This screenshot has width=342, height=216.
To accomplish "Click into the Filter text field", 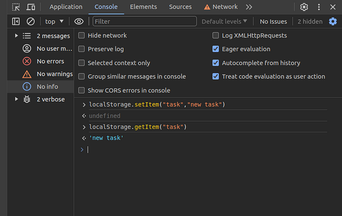I will [144, 21].
